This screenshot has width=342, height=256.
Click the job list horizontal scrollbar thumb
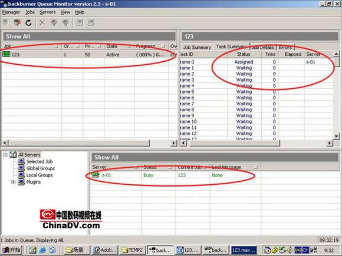(x=79, y=143)
